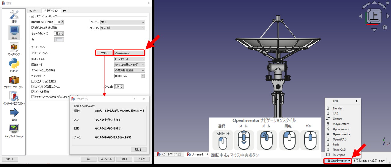This screenshot has height=167, width=391.
Task: Click the small cube icon below the navigation cube
Action: [x=385, y=27]
